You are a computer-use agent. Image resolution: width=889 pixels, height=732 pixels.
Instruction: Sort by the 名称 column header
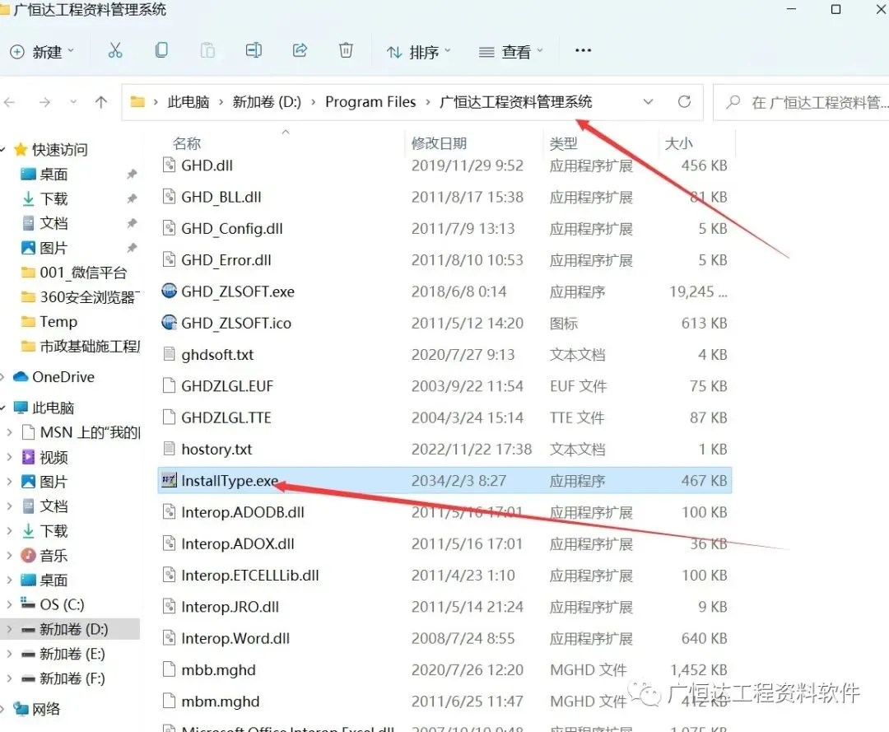(187, 143)
